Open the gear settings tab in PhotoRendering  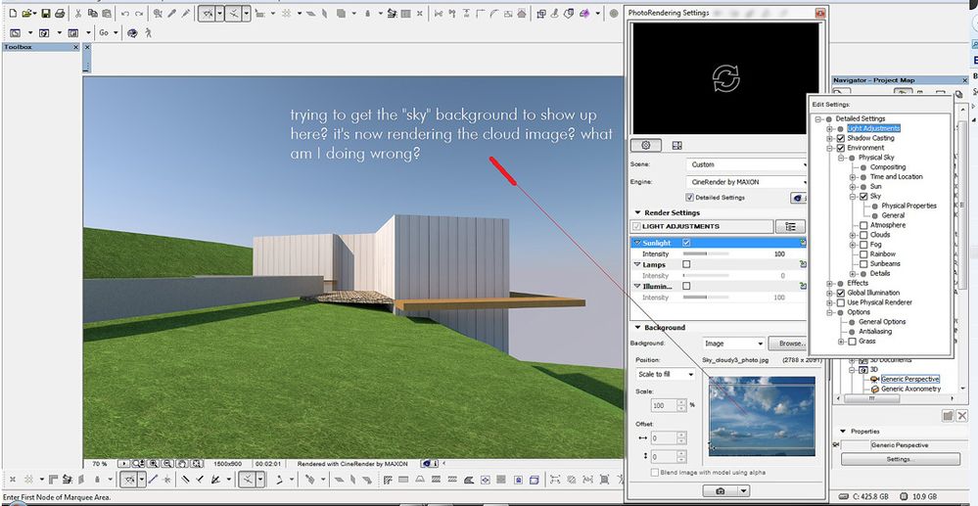pos(646,145)
